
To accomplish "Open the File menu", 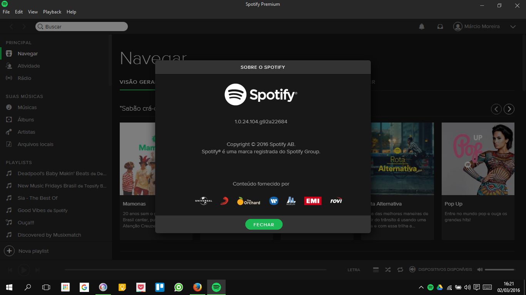I will click(x=6, y=12).
